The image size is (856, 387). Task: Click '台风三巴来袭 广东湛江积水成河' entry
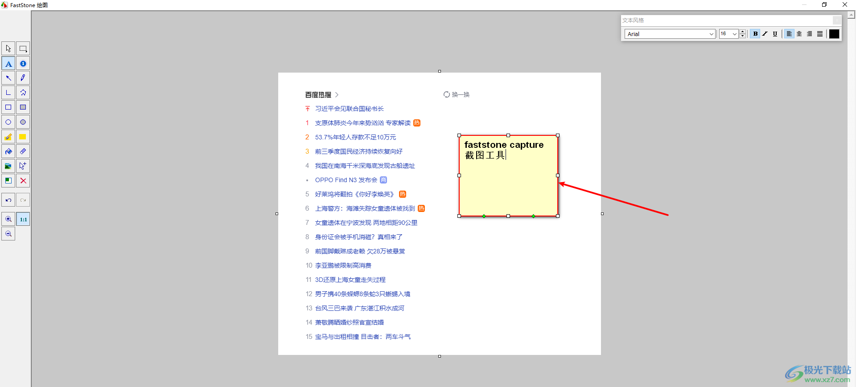pos(359,308)
